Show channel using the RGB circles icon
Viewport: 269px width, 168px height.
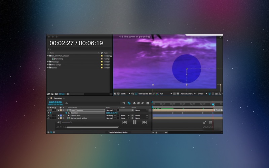click(x=157, y=94)
